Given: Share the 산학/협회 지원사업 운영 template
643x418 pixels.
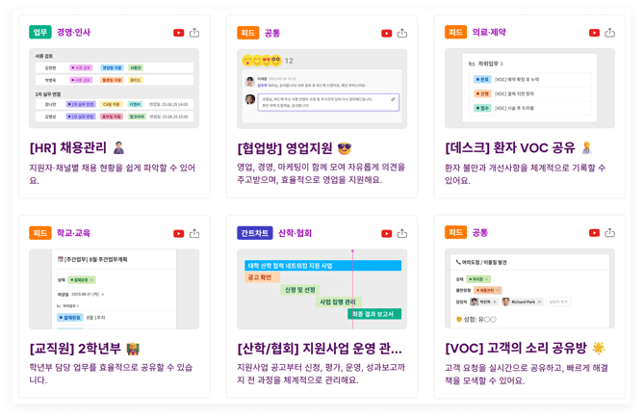Looking at the screenshot, I should [x=402, y=233].
